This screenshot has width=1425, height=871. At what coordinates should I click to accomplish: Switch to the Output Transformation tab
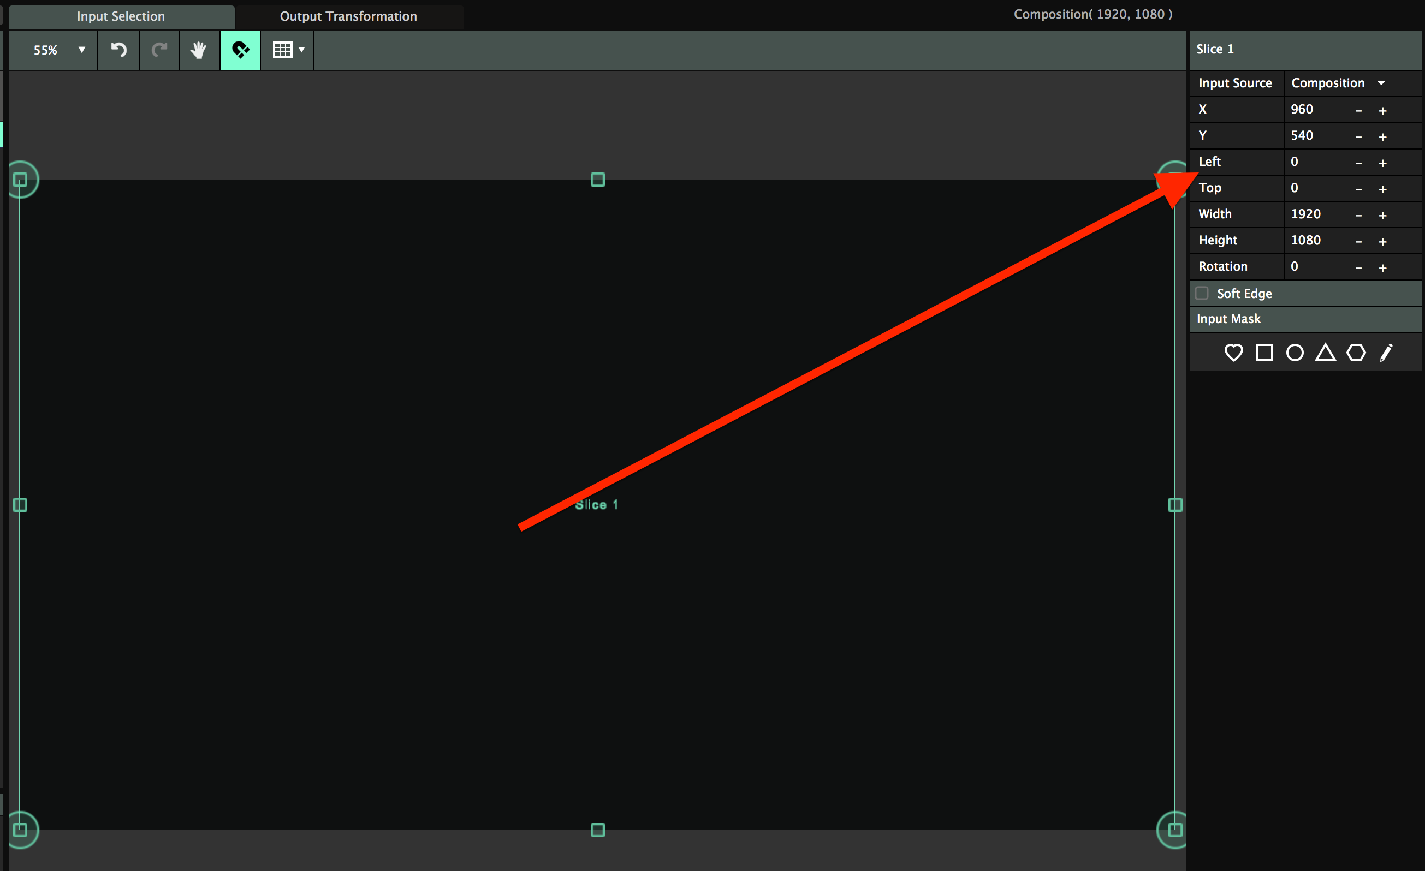348,16
